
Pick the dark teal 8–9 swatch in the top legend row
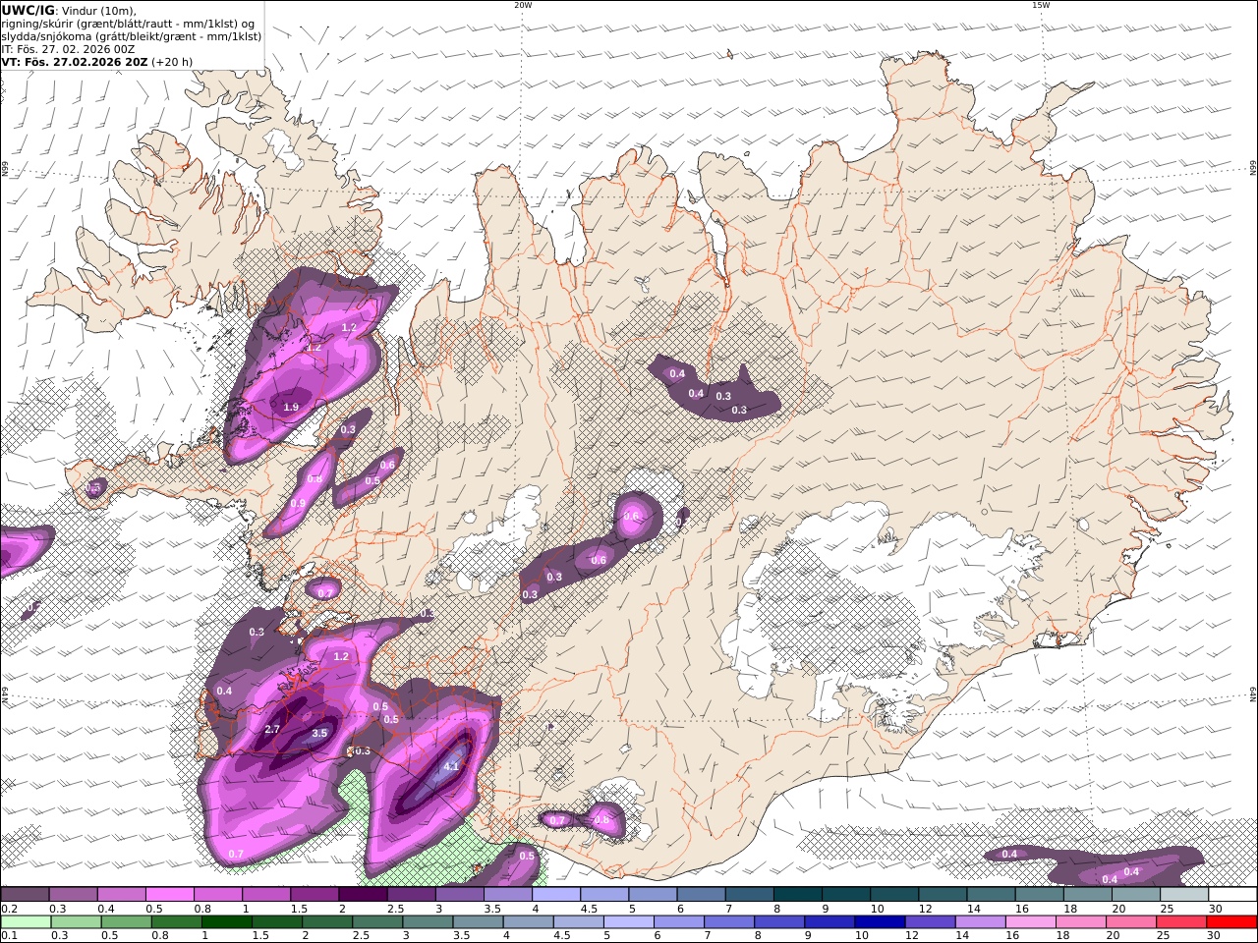798,894
